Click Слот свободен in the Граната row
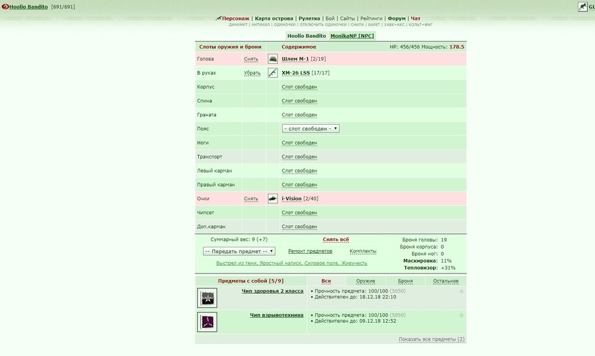Viewport: 595px width, 356px height. [299, 115]
